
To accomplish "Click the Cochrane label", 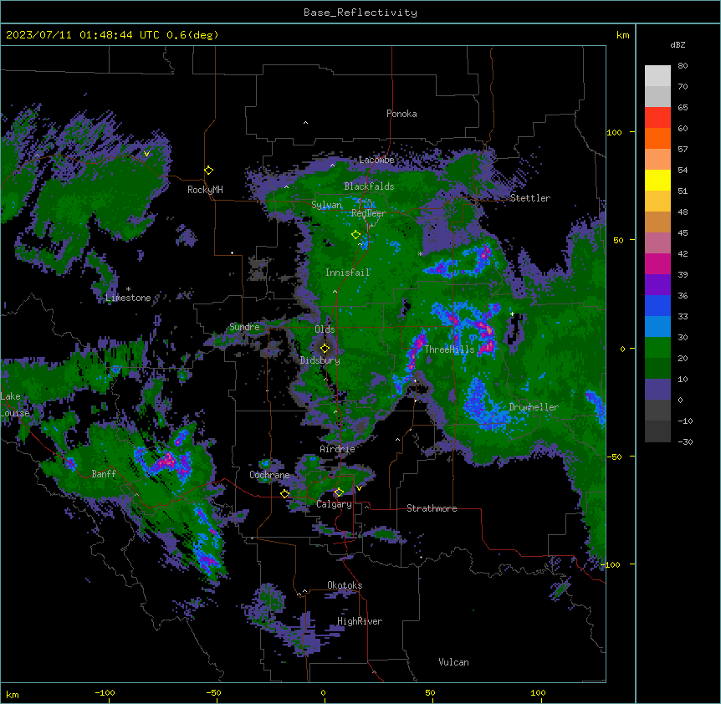I will point(269,475).
